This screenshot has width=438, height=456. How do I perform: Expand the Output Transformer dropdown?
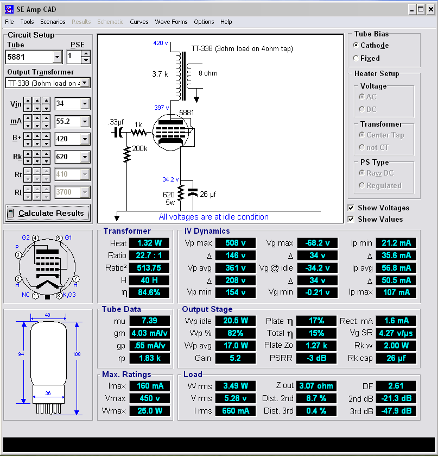(85, 83)
